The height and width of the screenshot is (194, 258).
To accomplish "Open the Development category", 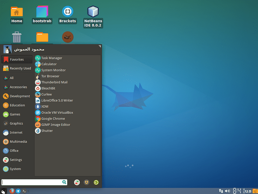I will point(17,96).
